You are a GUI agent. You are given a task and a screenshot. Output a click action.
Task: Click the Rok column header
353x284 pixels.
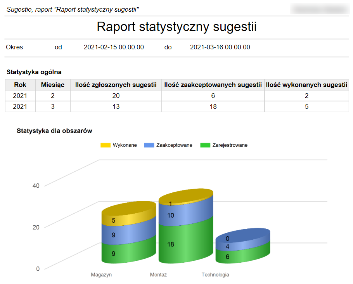(20, 85)
